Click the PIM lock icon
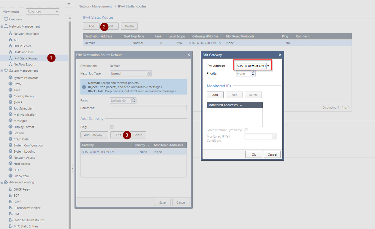375x229 pixels. click(x=10, y=214)
